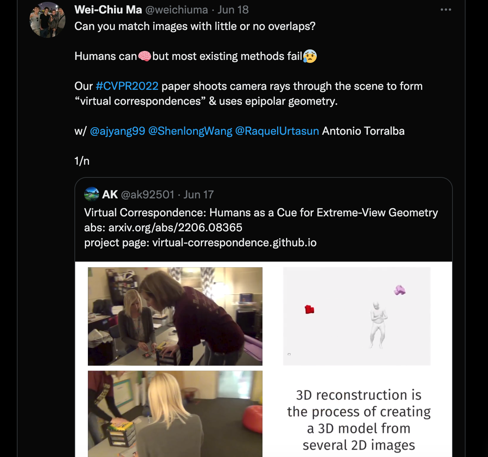Click the @weichiuma handle

point(177,10)
